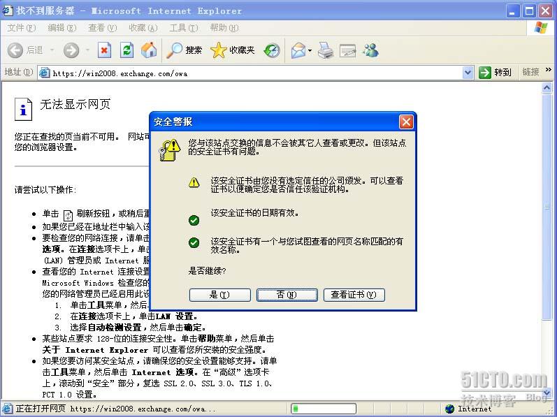Image resolution: width=557 pixels, height=417 pixels.
Task: Click the vertical scrollbar thumb
Action: click(x=547, y=207)
